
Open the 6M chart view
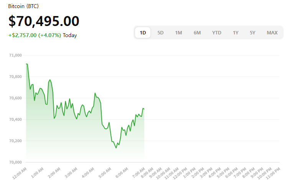coord(197,32)
